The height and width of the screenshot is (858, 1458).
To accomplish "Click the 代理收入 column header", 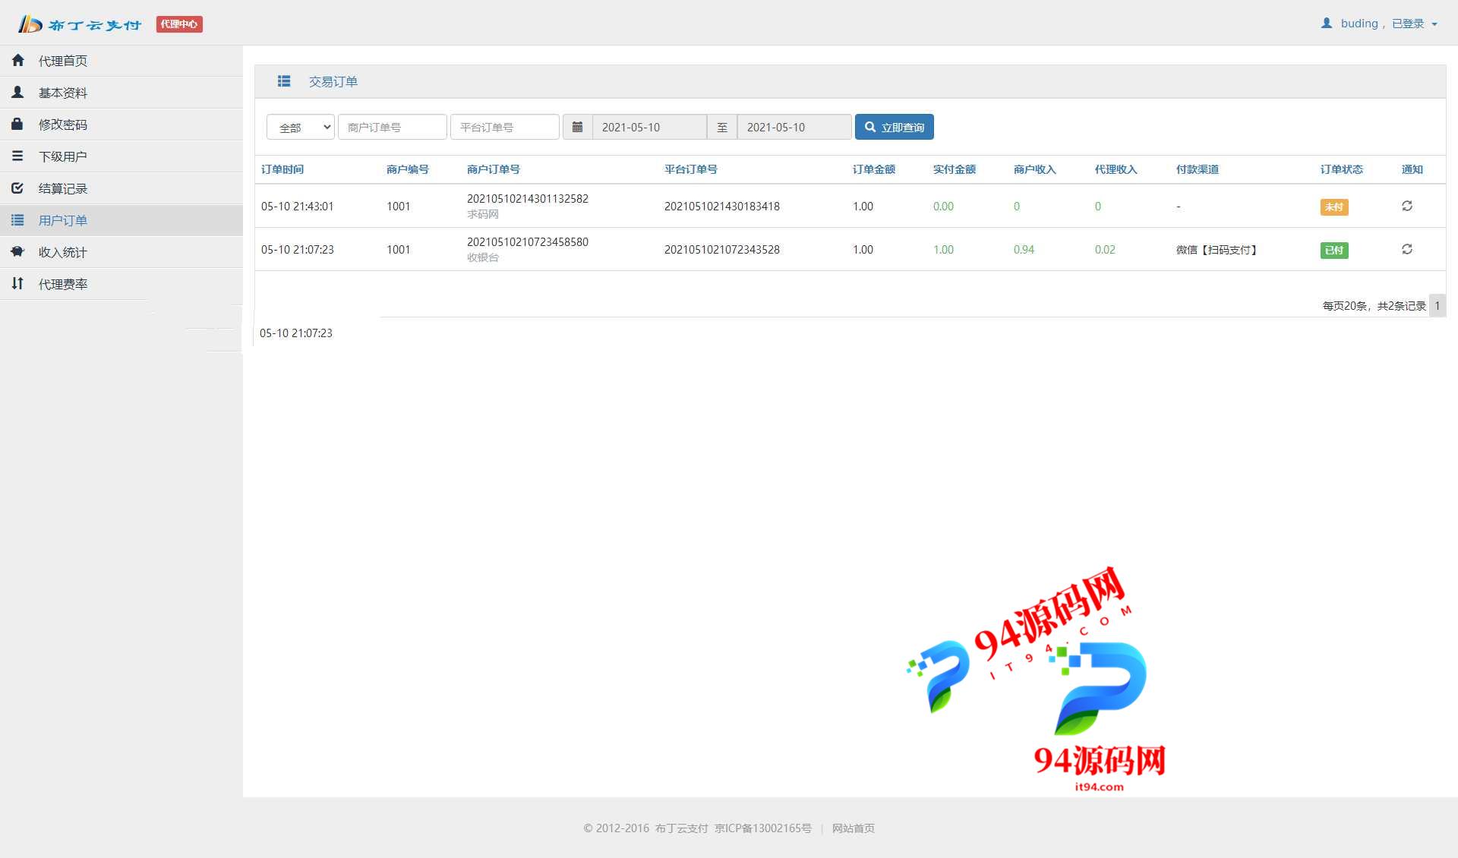I will 1116,169.
